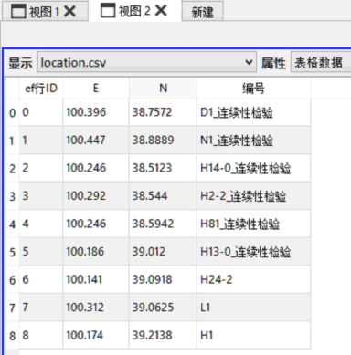Open the location.csv display dropdown
Viewport: 351px width, 355px height.
point(147,63)
